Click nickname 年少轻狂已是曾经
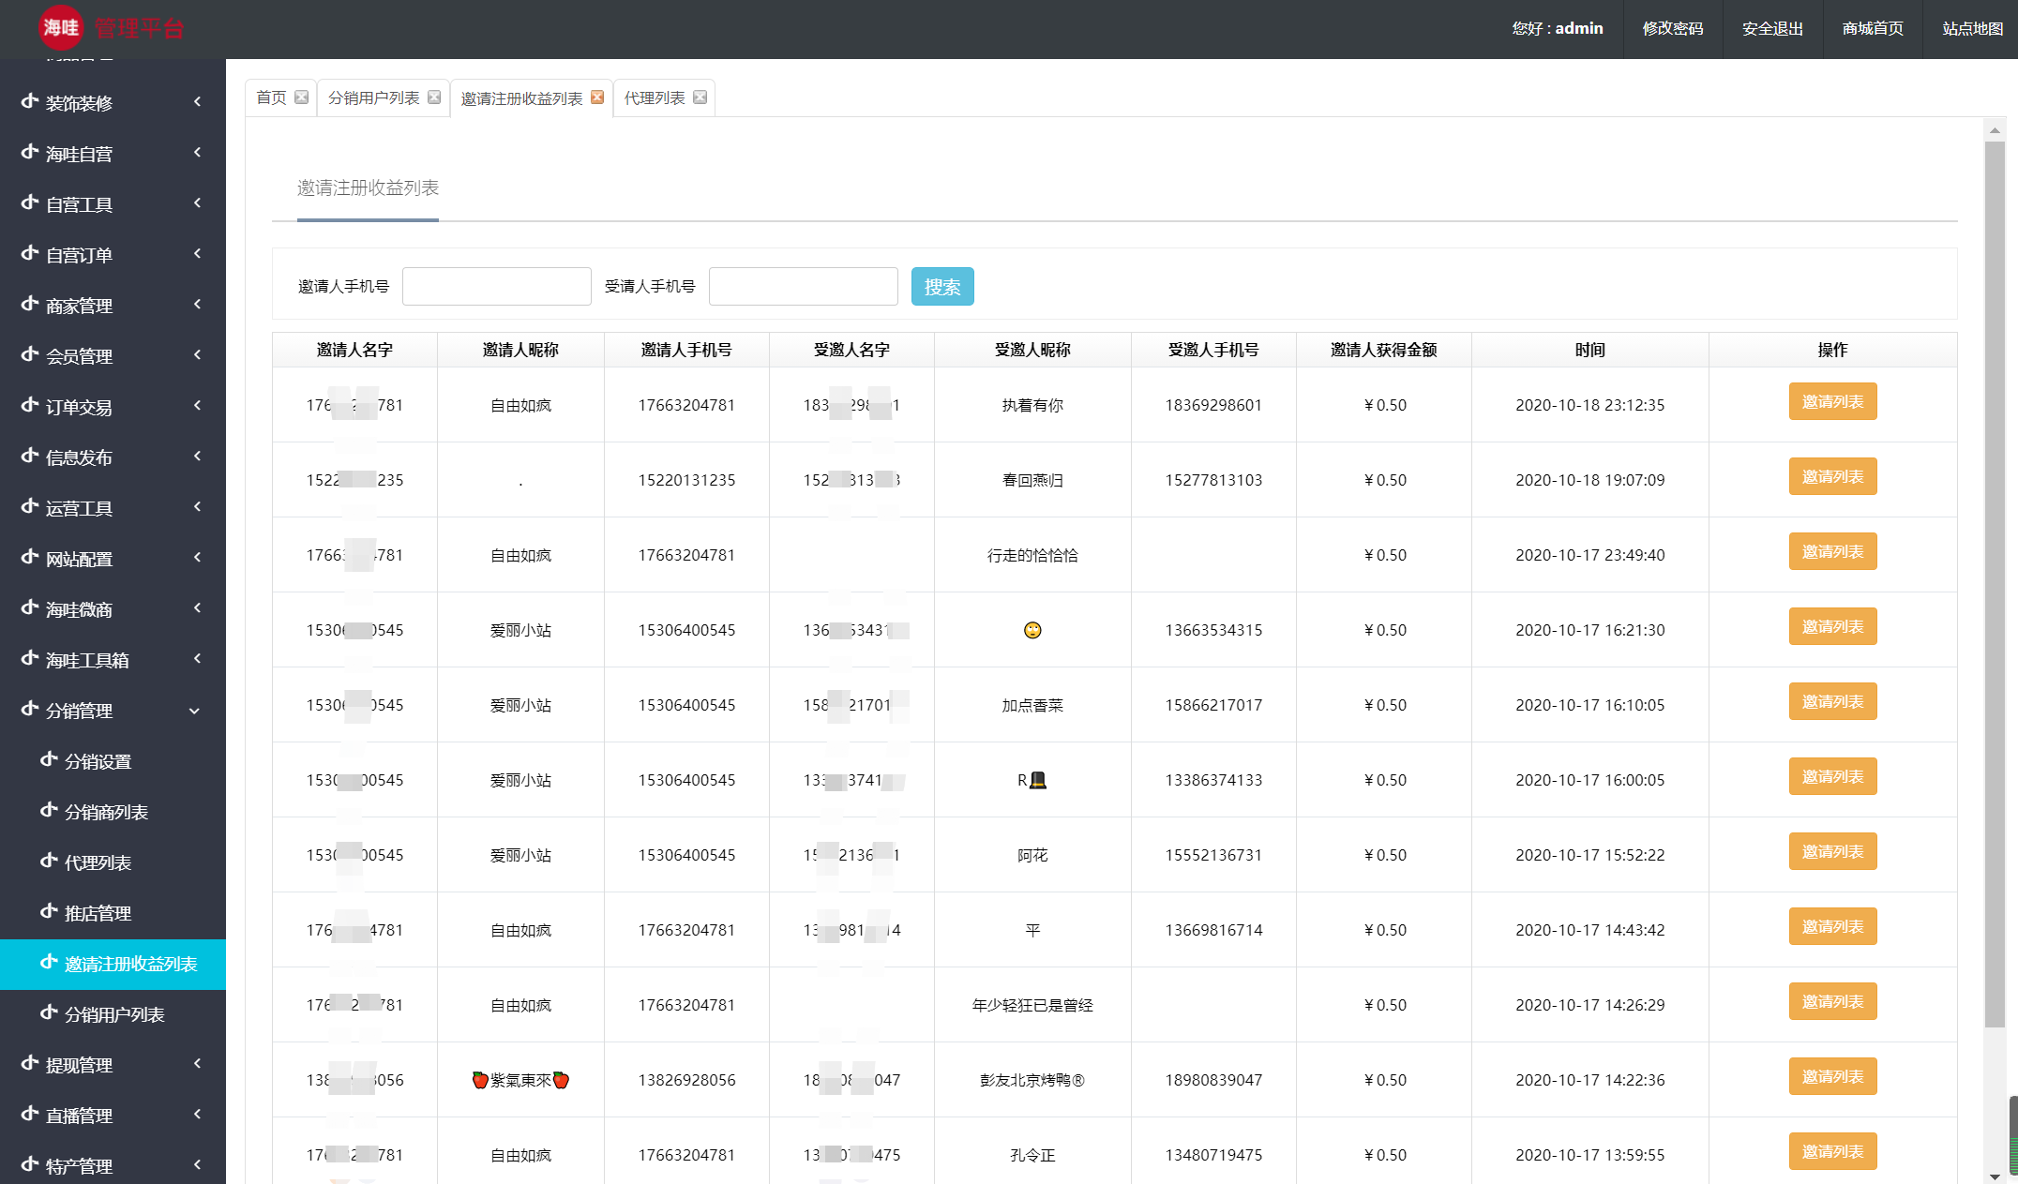 point(1032,1005)
